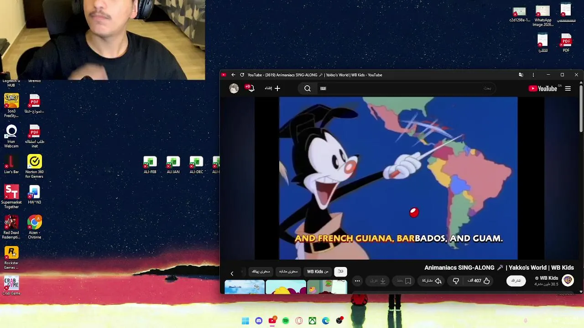This screenshot has height=328, width=584.
Task: Open the recording app icon in taskbar
Action: coord(339,321)
